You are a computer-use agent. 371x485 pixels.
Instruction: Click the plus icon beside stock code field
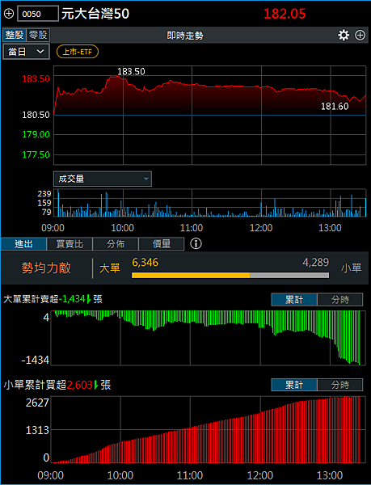pyautogui.click(x=9, y=14)
